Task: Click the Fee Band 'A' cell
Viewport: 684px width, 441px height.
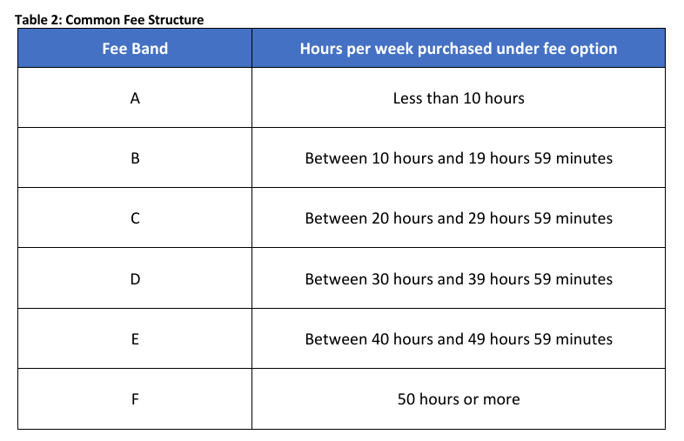Action: point(135,98)
